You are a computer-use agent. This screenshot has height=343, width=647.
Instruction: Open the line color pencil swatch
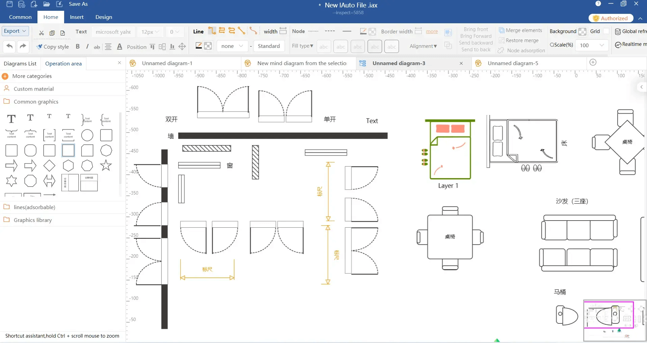(x=199, y=46)
